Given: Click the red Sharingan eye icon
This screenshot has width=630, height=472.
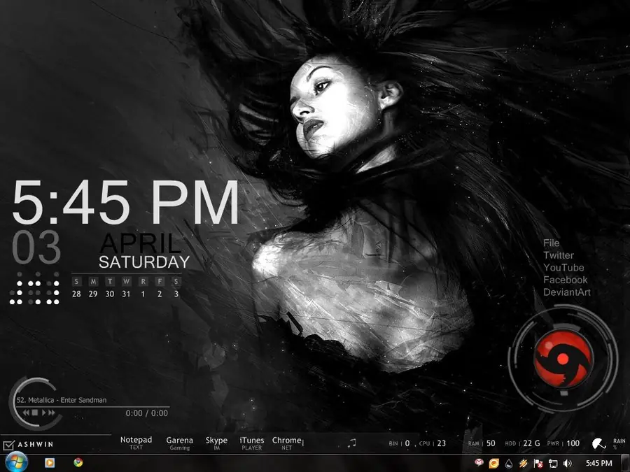Looking at the screenshot, I should [x=563, y=359].
